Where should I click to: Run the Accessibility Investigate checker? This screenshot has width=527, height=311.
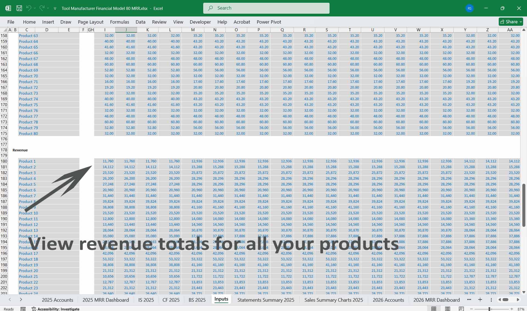(58, 309)
